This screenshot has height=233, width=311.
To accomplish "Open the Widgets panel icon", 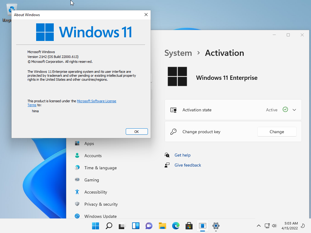I will click(136, 226).
